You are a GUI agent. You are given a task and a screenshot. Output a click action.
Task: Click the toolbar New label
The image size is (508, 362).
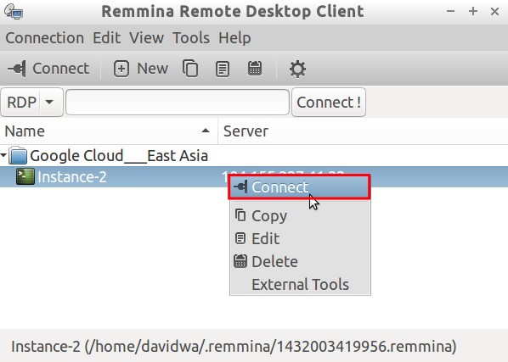coord(153,69)
